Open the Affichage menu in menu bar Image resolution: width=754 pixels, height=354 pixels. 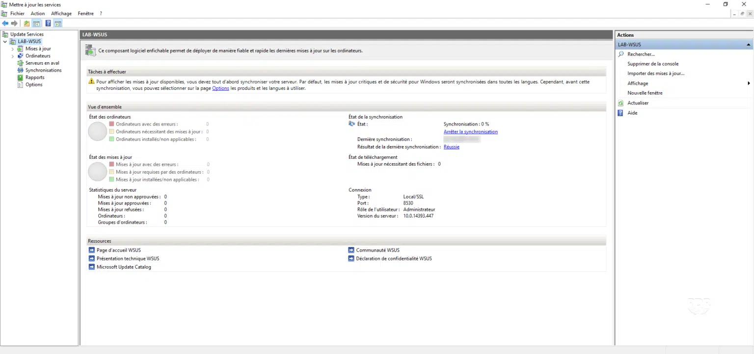[x=61, y=14]
